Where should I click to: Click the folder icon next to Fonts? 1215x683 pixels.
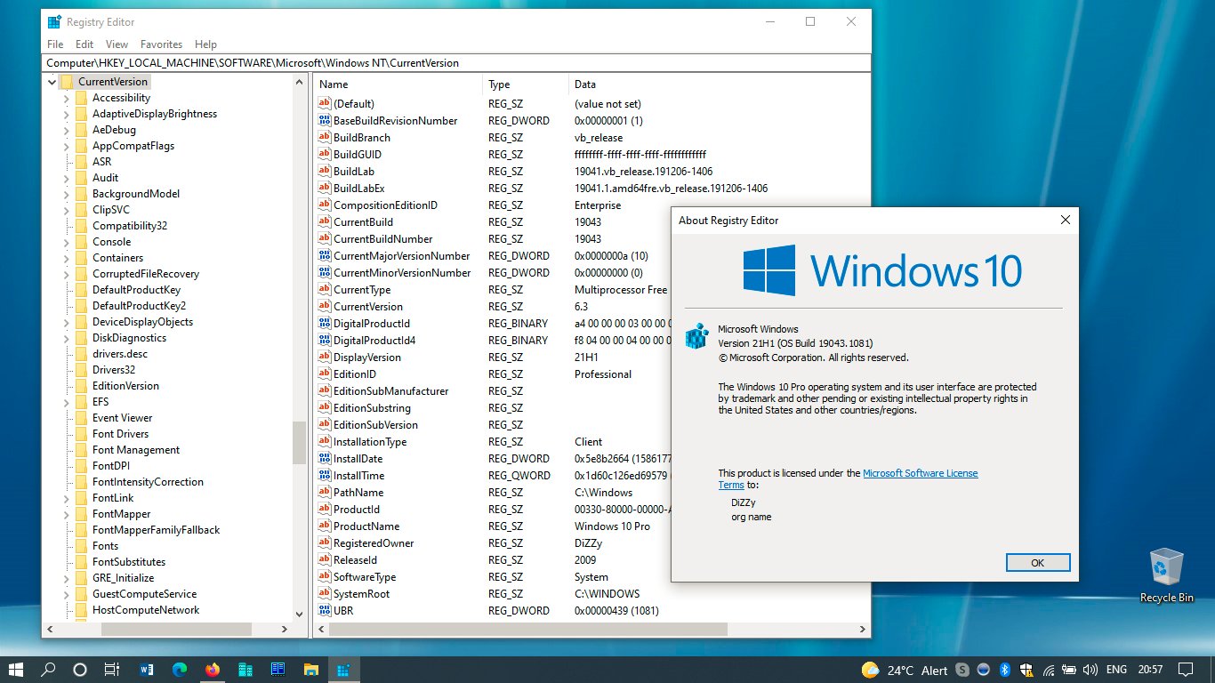coord(82,546)
